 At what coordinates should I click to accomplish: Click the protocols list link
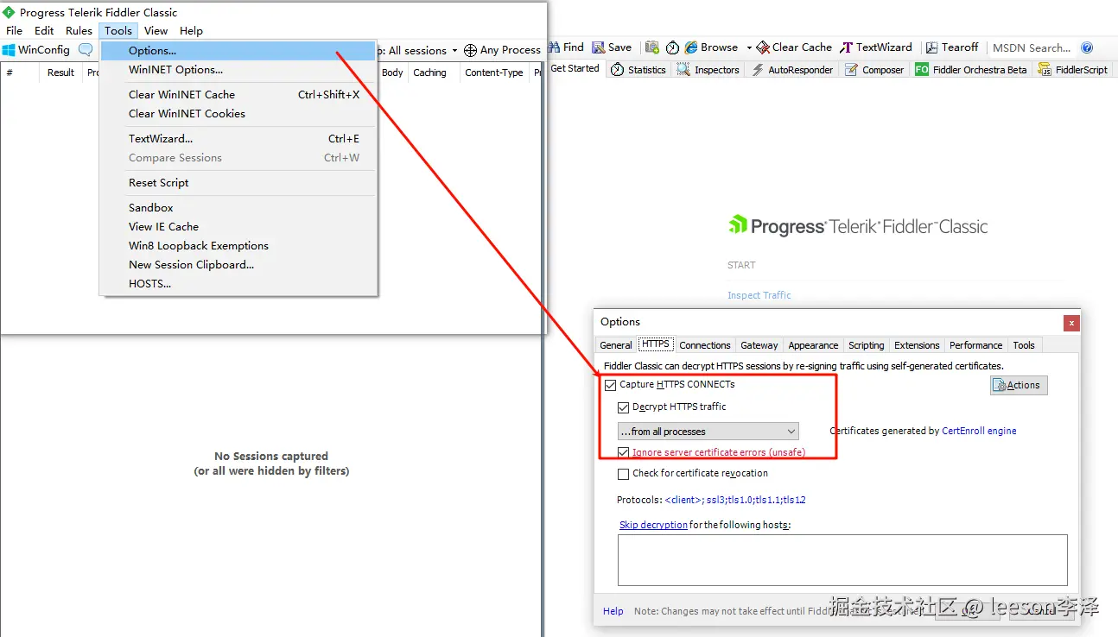coord(735,500)
